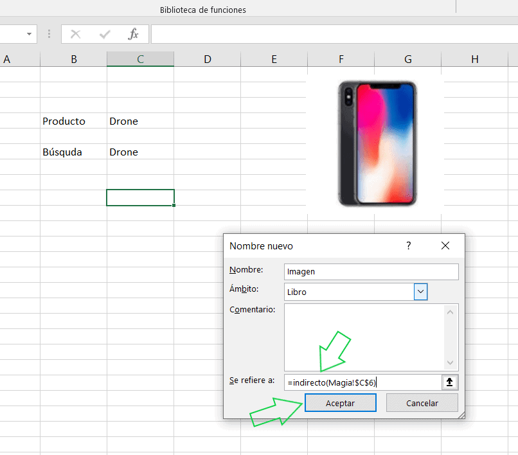Click the three-dot formula bar resize handle
This screenshot has height=455, width=518.
(x=49, y=34)
